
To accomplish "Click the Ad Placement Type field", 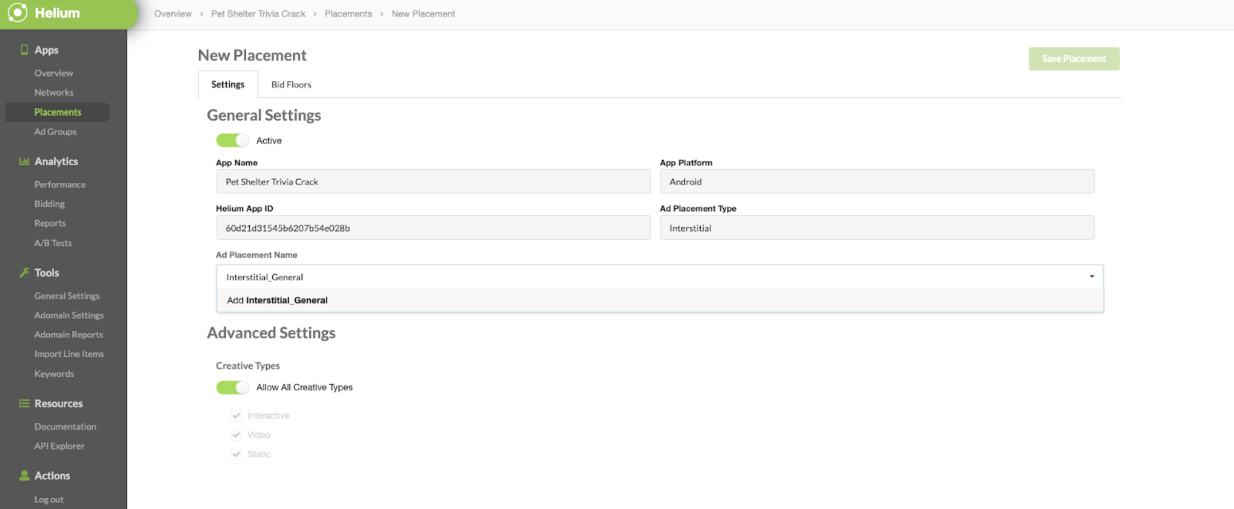I will pos(877,228).
